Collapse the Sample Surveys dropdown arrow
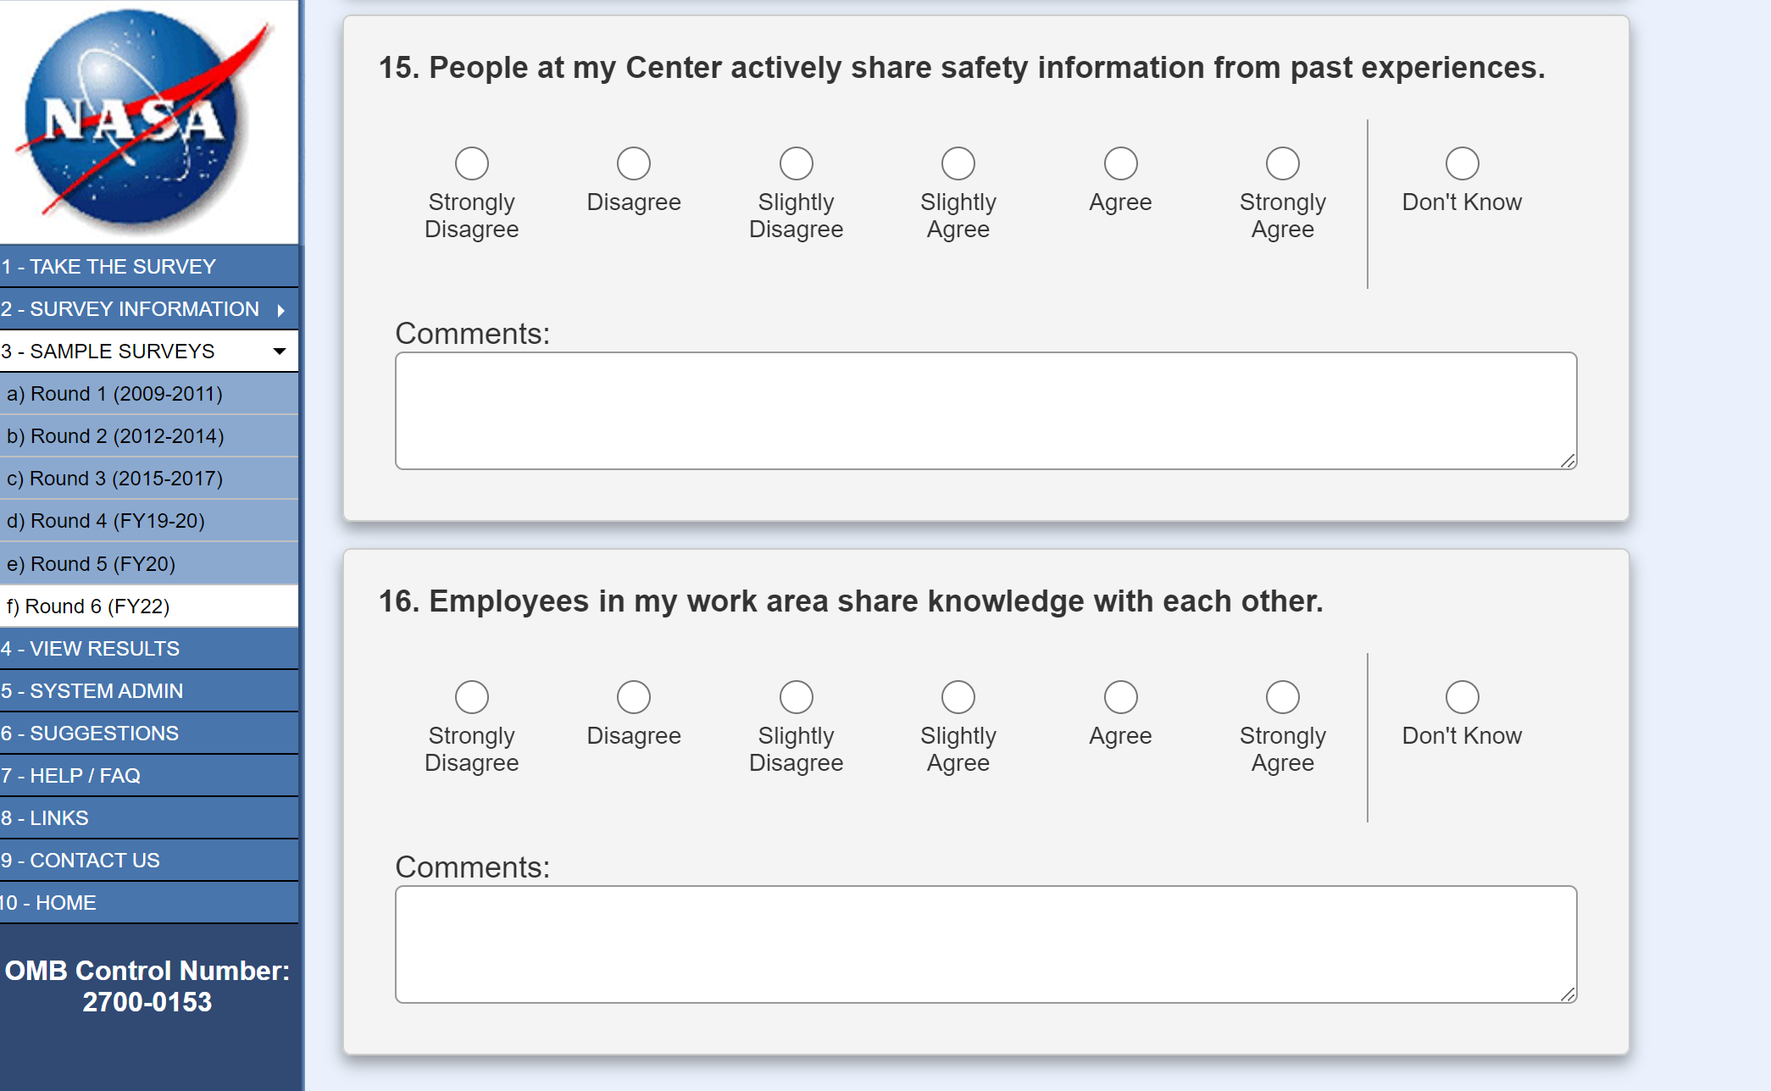This screenshot has width=1771, height=1091. click(279, 352)
